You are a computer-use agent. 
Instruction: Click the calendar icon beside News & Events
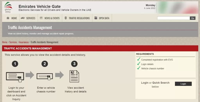coord(41,18)
